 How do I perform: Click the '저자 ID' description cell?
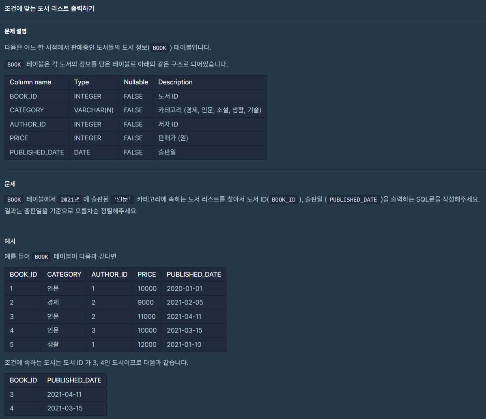pos(168,125)
